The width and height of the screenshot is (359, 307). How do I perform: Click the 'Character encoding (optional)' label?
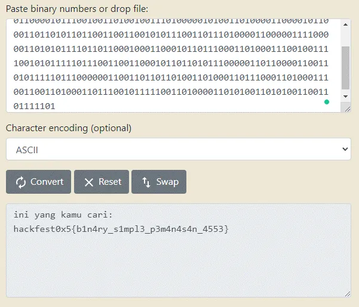coord(69,128)
